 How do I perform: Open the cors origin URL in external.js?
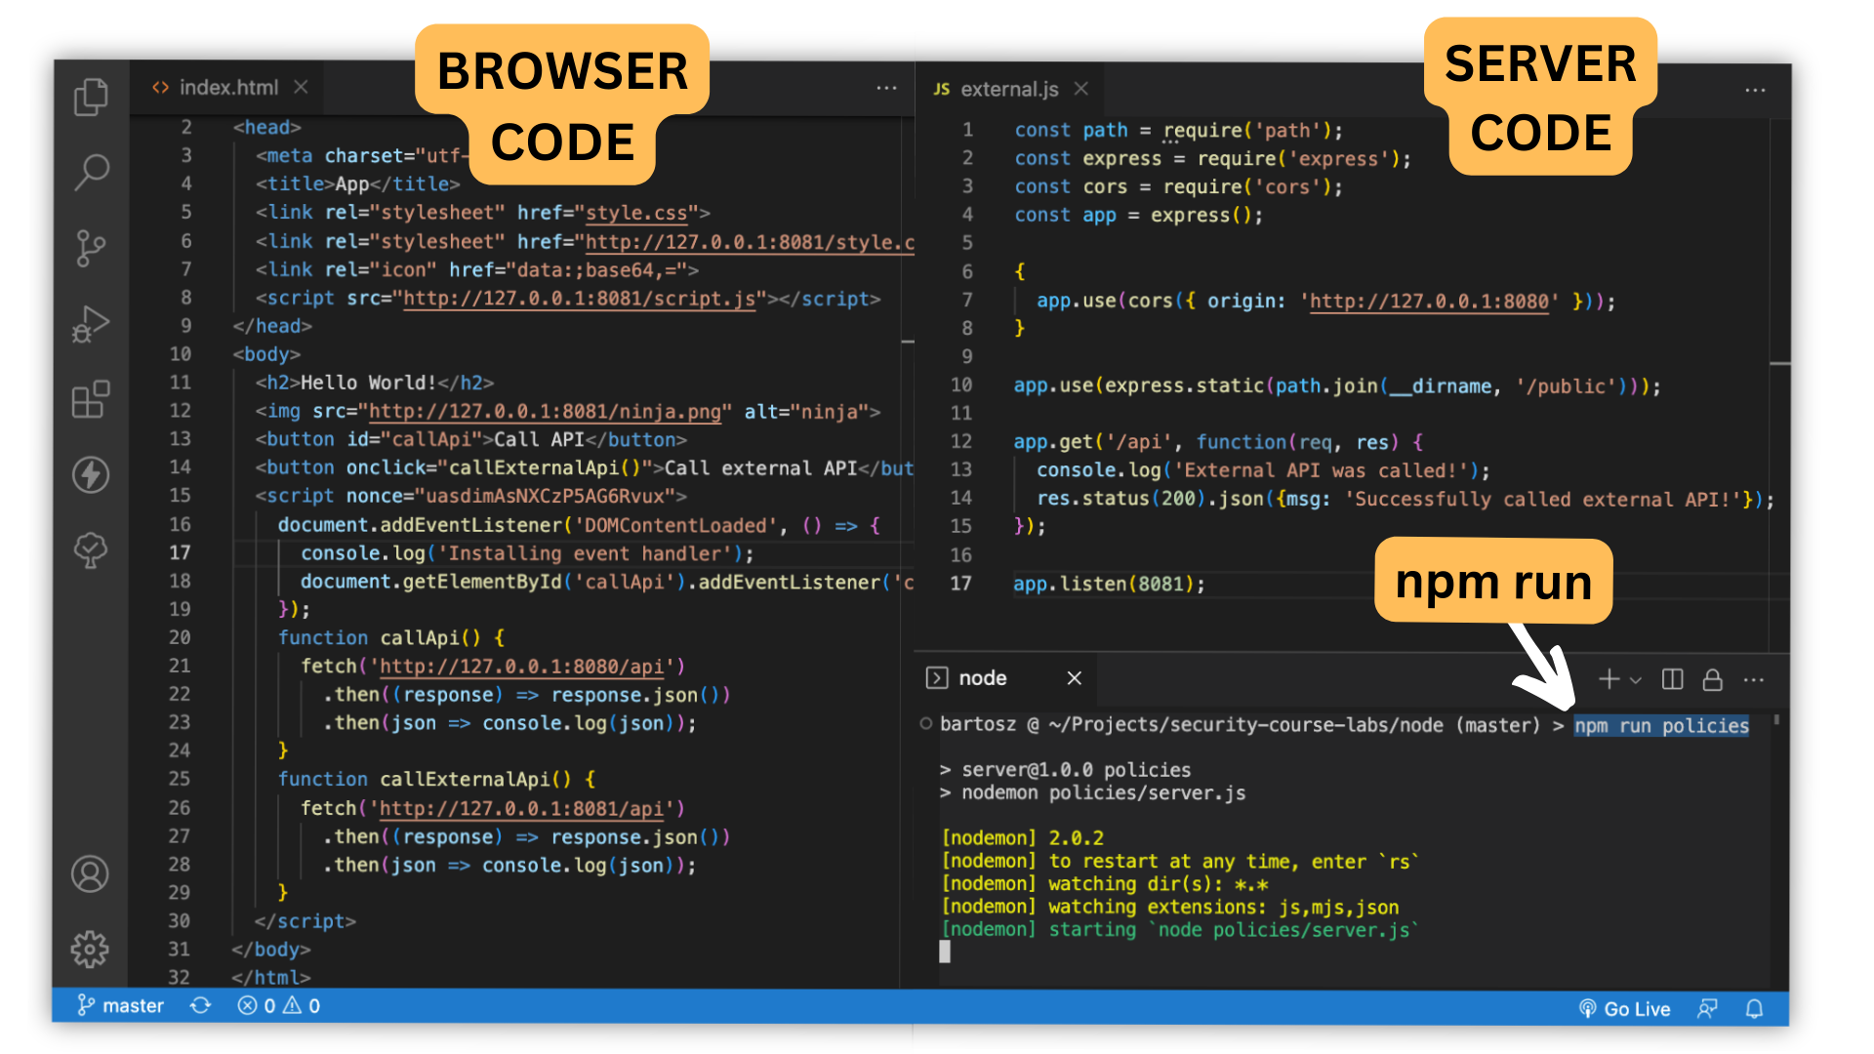tap(1429, 302)
